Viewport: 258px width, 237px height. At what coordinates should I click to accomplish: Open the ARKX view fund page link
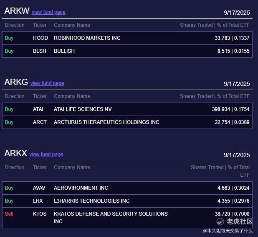[46, 155]
